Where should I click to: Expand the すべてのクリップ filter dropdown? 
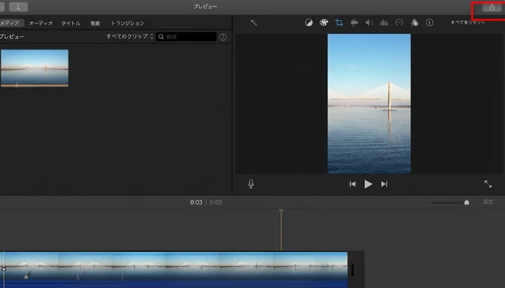128,36
